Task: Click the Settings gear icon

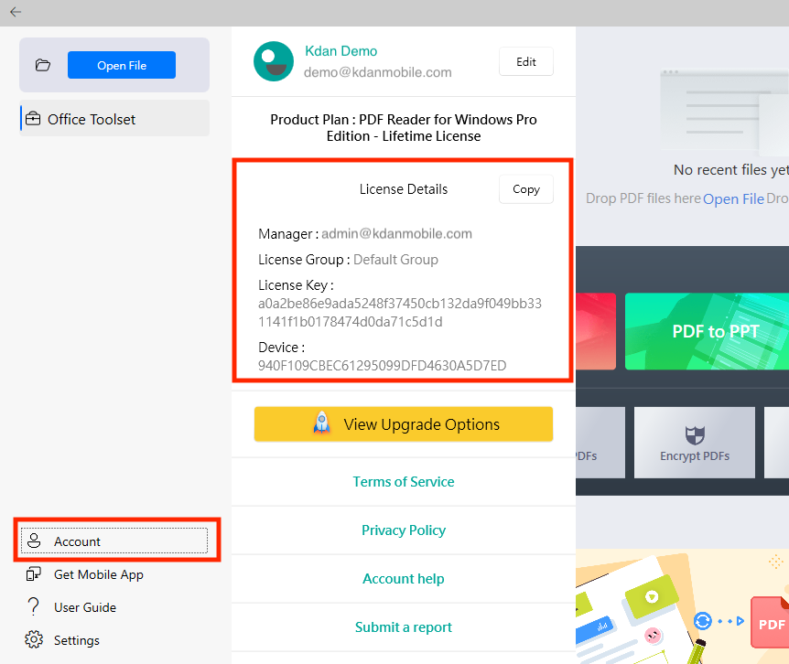Action: coord(34,639)
